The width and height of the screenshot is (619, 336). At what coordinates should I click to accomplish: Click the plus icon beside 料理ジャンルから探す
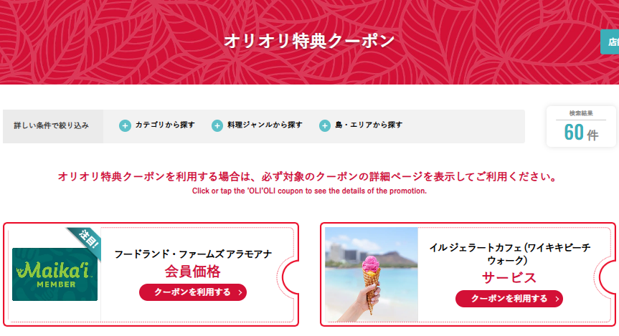pyautogui.click(x=217, y=126)
